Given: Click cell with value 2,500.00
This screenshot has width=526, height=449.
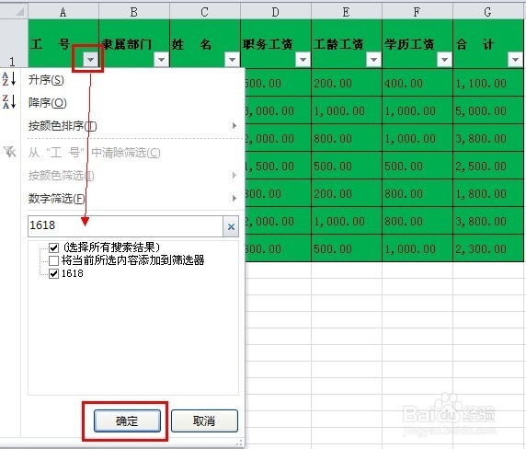Looking at the screenshot, I should [x=488, y=166].
